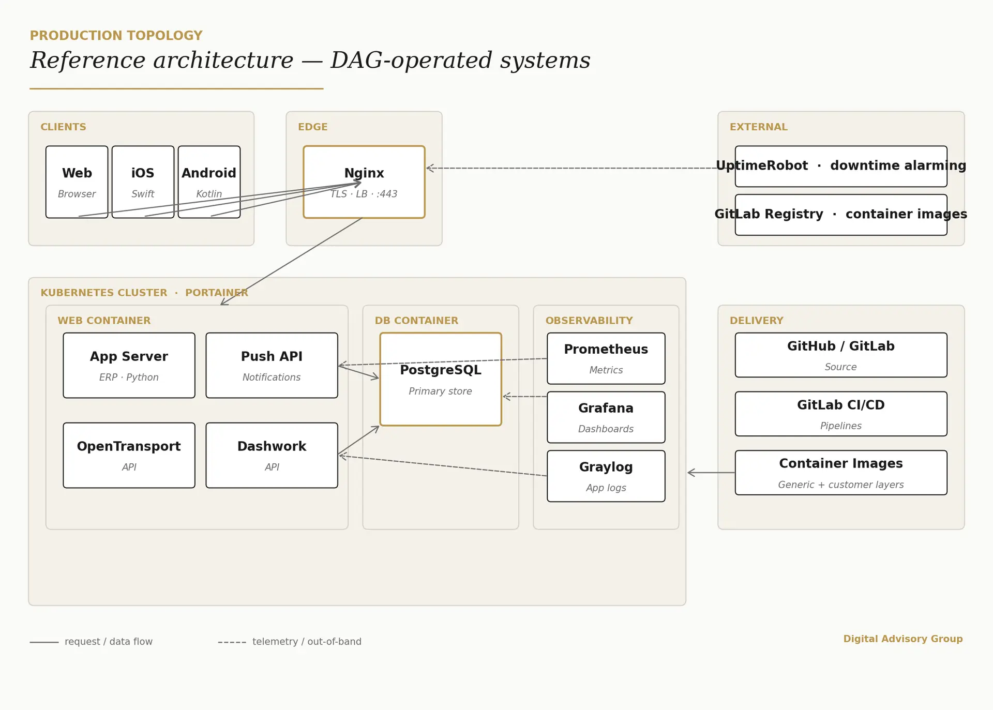
Task: Select the App Server ERP node
Action: coord(129,365)
